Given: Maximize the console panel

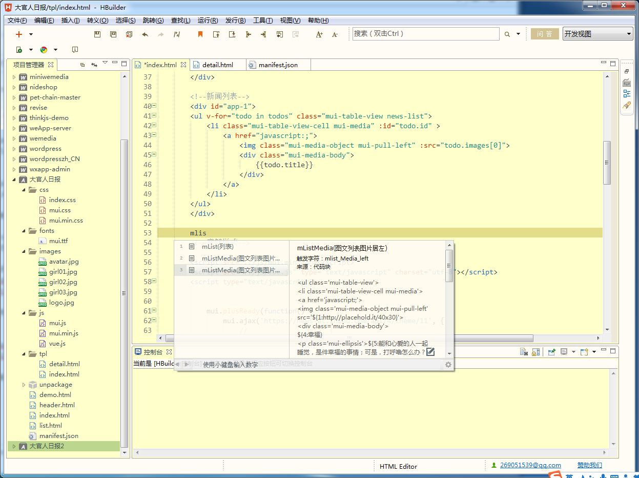Looking at the screenshot, I should 613,351.
